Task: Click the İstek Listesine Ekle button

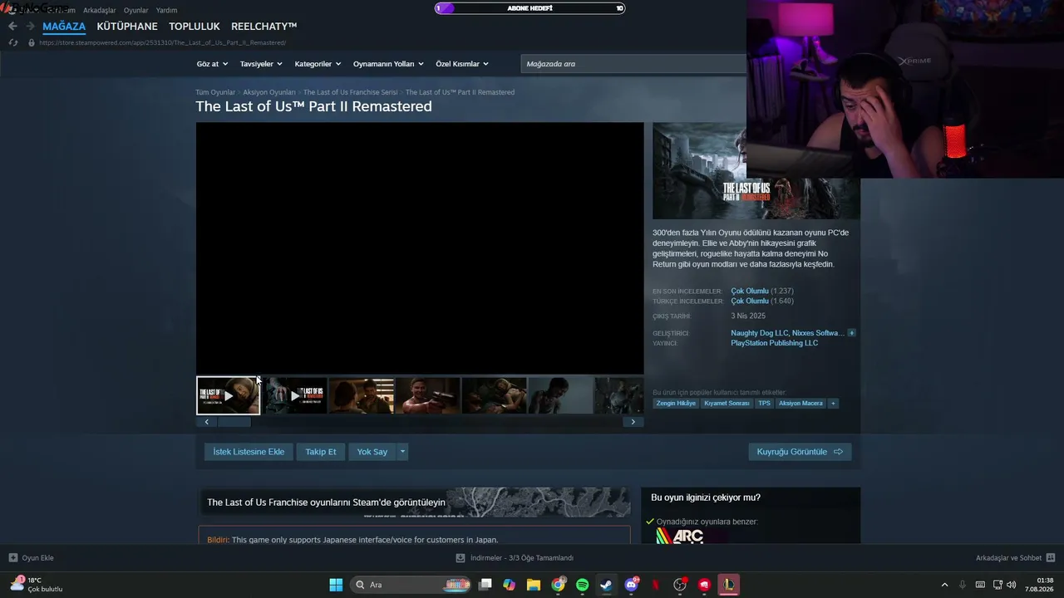Action: tap(249, 452)
